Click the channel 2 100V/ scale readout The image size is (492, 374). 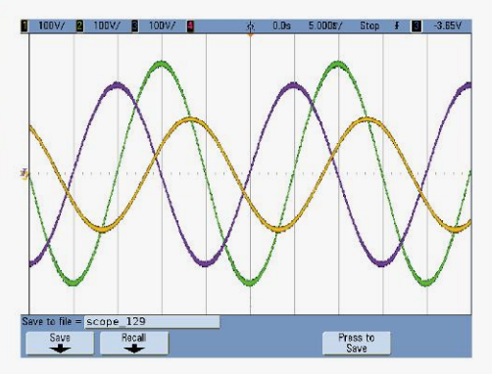point(107,25)
